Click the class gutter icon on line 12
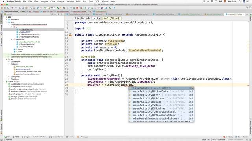Screen dimensions: 252x141 pyautogui.click(x=70, y=35)
